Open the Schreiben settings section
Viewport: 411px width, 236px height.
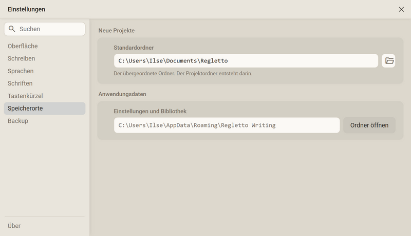point(45,58)
